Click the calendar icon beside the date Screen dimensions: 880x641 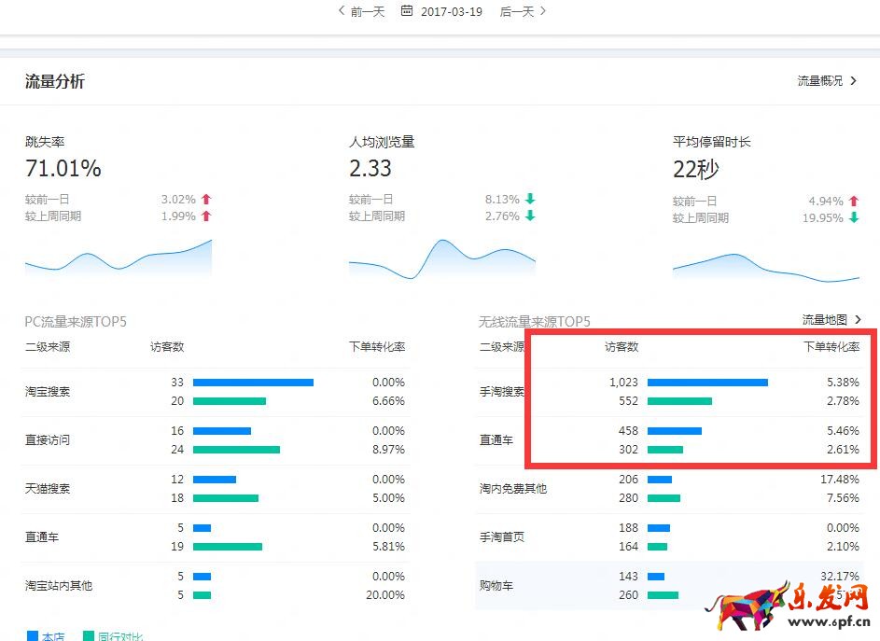[407, 11]
